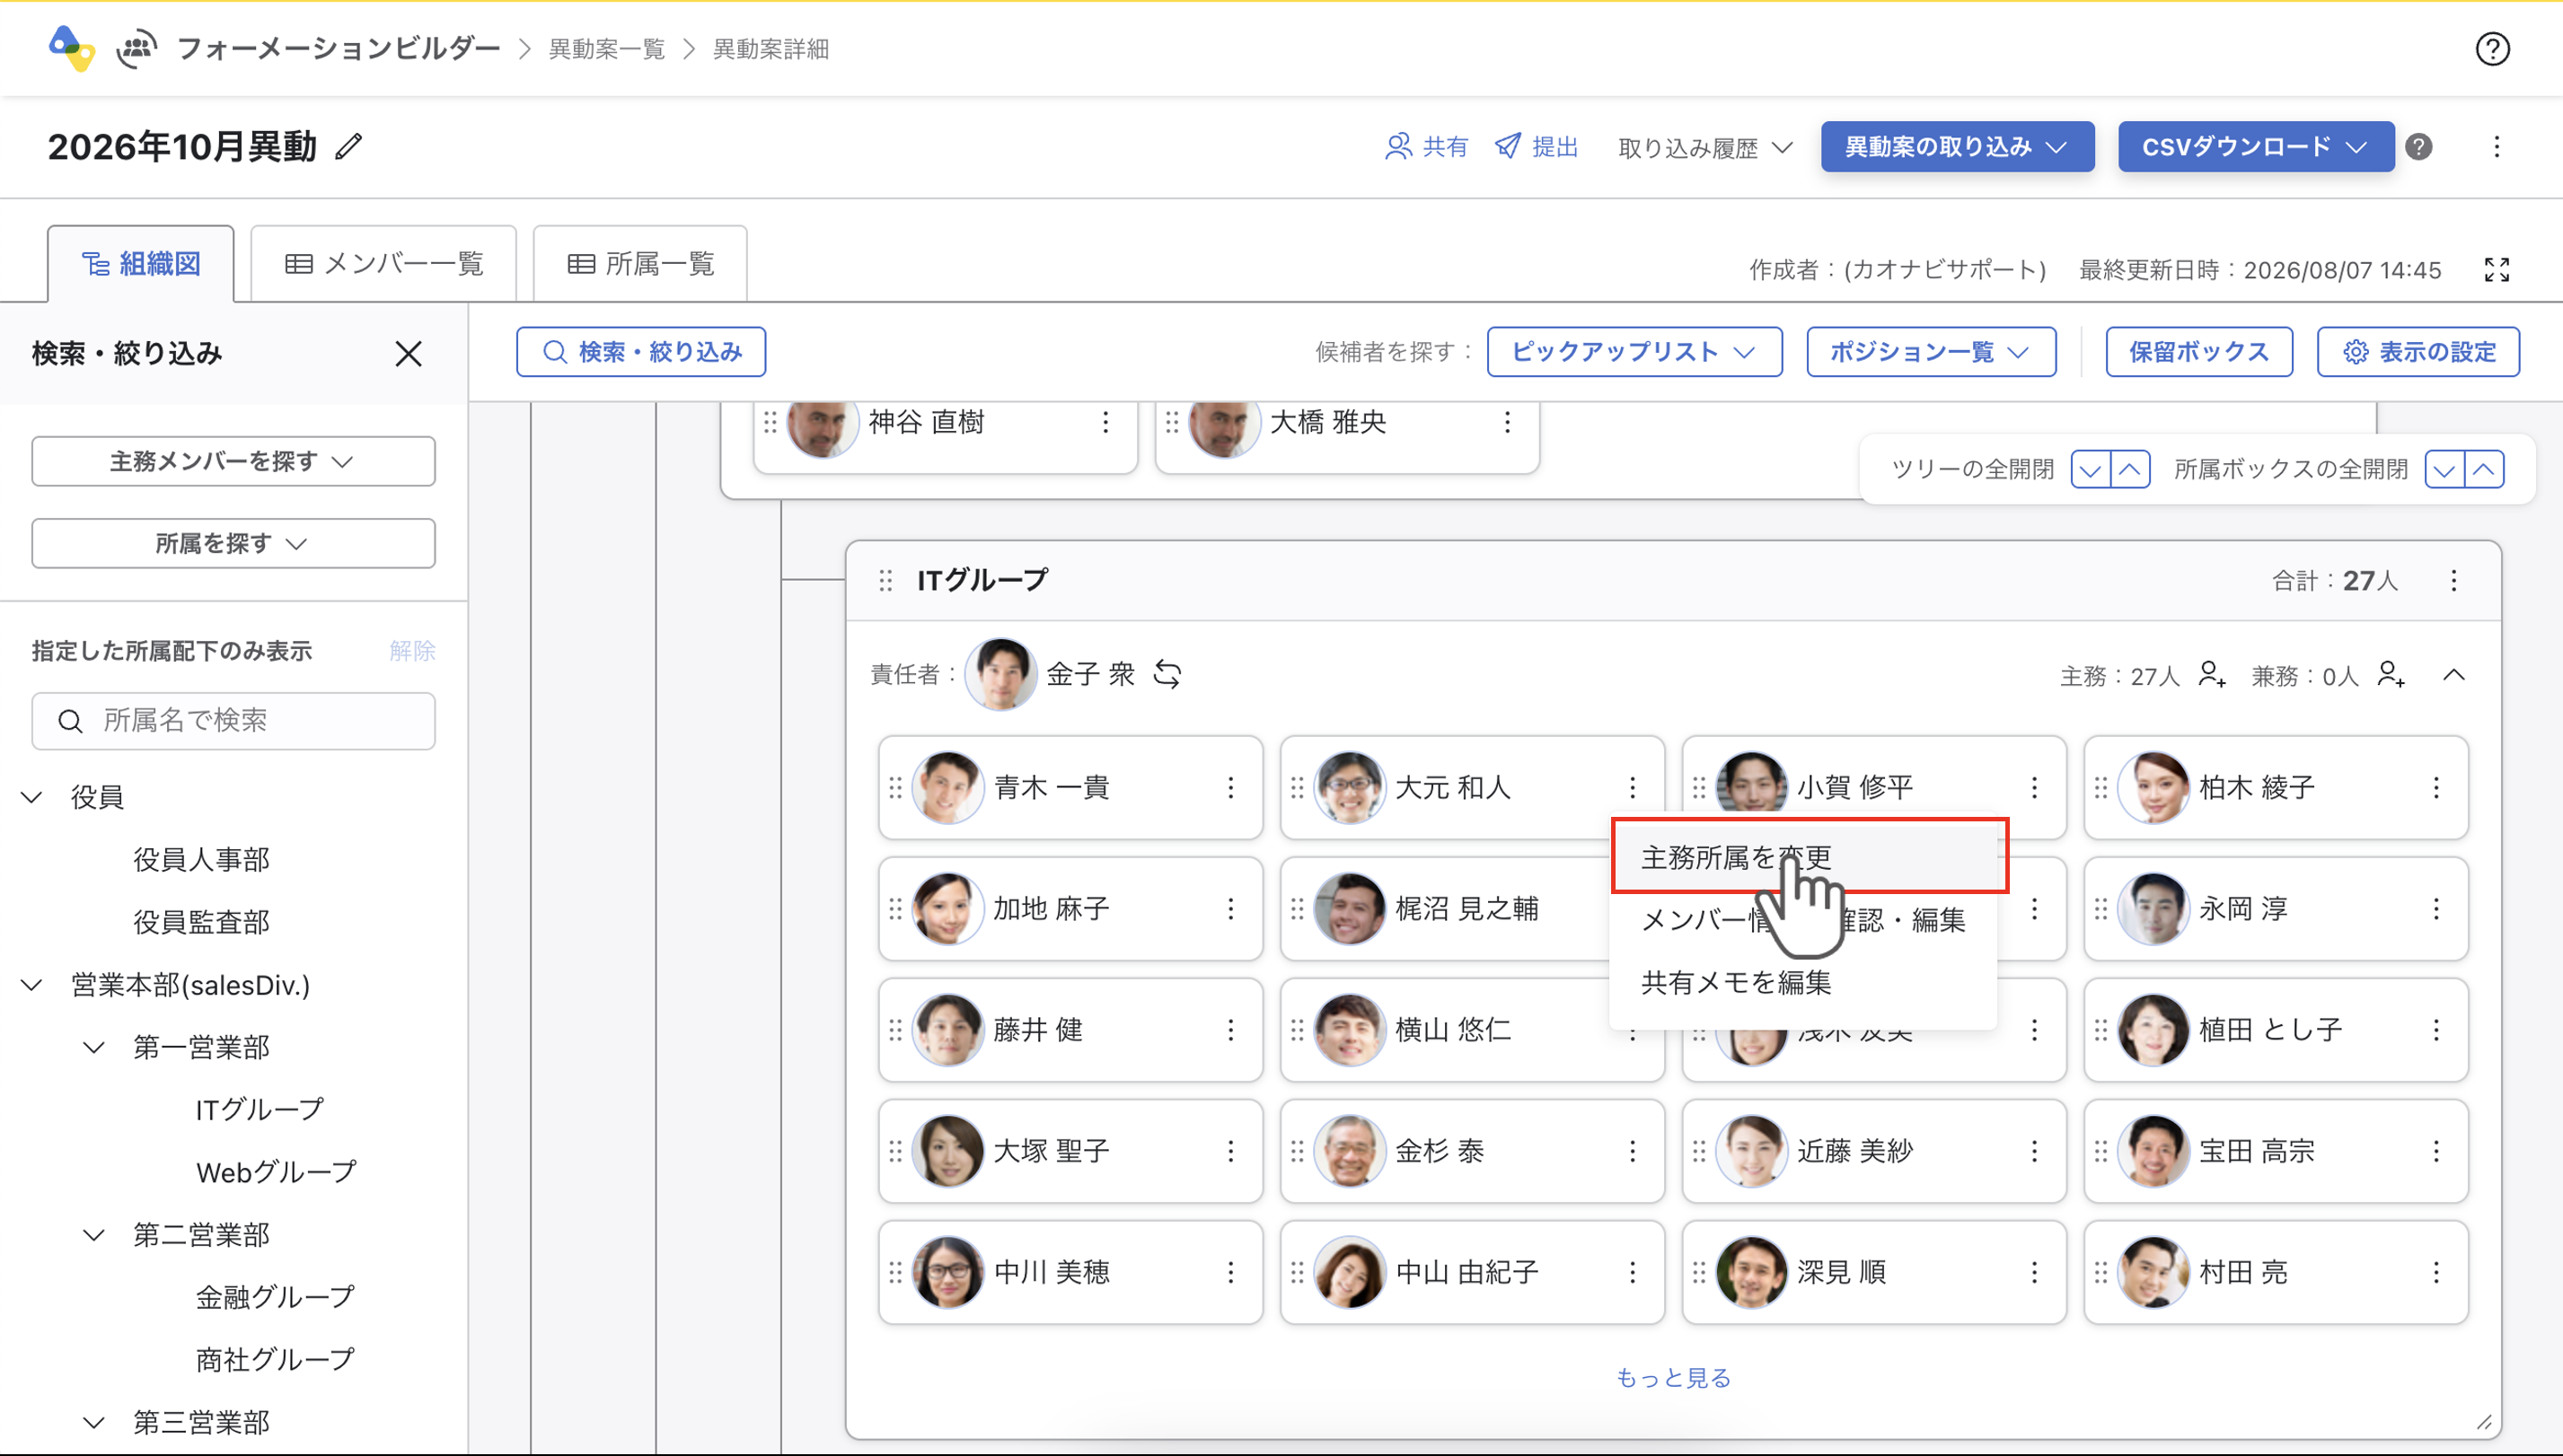Open the menu for 金杉 泰
Screen dimensions: 2563x1456
click(x=1632, y=1151)
